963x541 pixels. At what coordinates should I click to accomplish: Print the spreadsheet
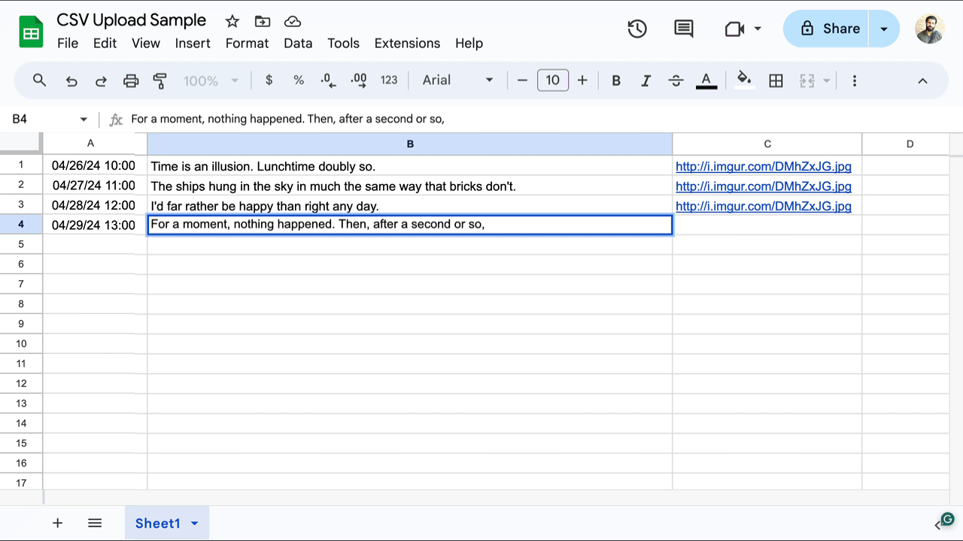tap(131, 80)
